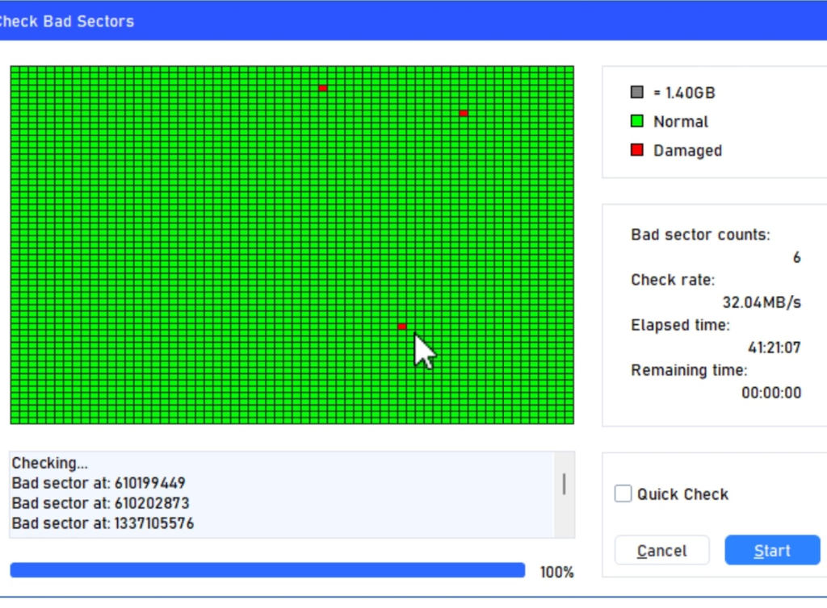Click the Quick Check label text
Image resolution: width=827 pixels, height=608 pixels.
(x=682, y=494)
